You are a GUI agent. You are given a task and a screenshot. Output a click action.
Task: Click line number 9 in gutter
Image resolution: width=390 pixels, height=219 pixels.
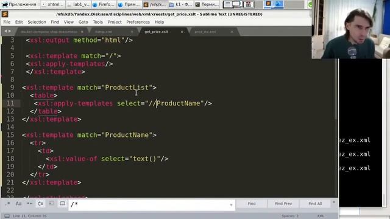tap(12, 88)
